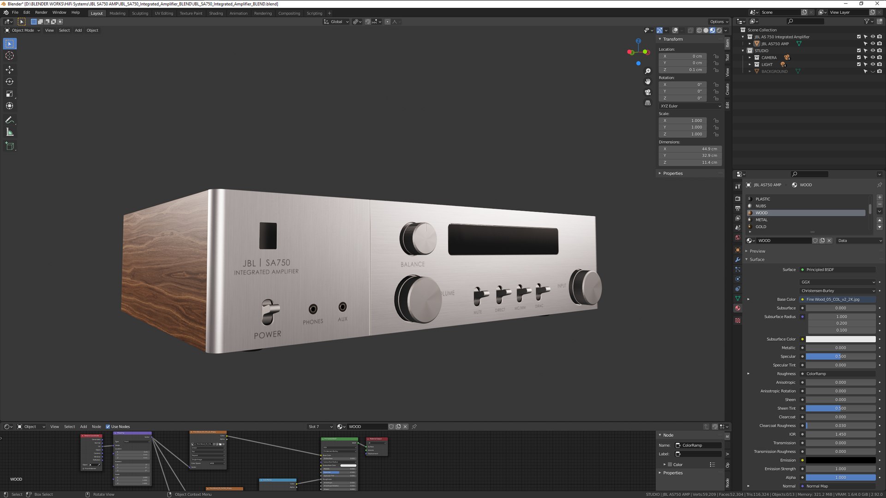Image resolution: width=886 pixels, height=498 pixels.
Task: Pin the properties editor context
Action: 880,185
